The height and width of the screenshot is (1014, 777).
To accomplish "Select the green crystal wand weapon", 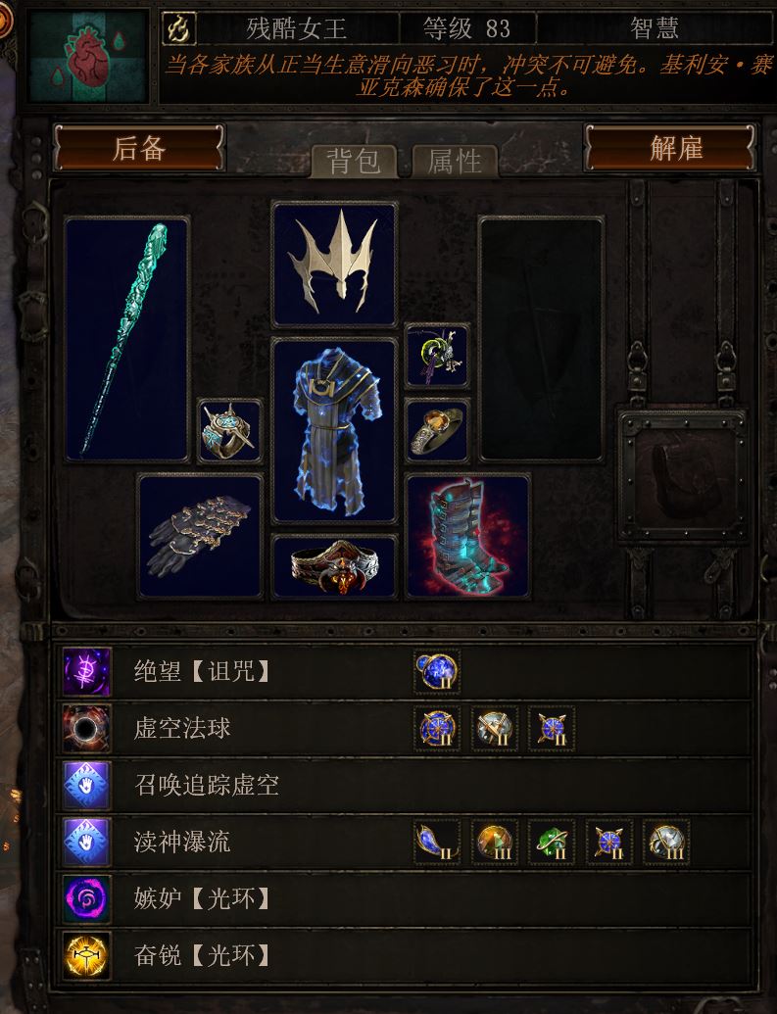I will click(x=126, y=340).
